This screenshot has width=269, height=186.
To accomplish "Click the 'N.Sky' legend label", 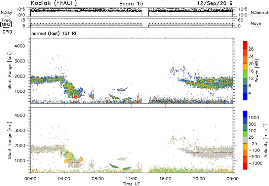I will pyautogui.click(x=6, y=12).
